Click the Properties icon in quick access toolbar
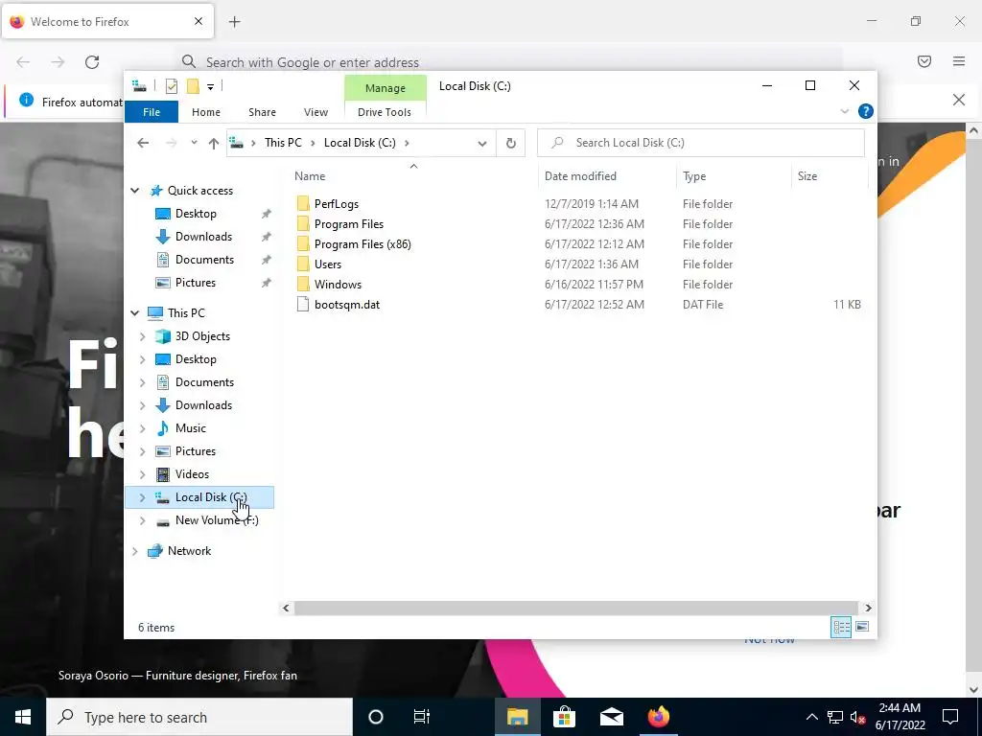This screenshot has height=736, width=982. click(172, 86)
